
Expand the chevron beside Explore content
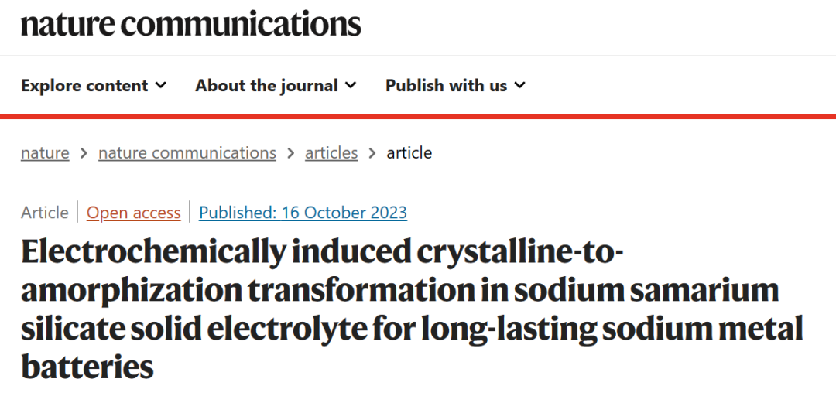162,85
